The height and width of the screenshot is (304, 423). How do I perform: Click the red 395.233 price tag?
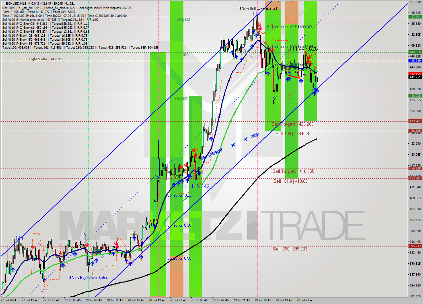pos(415,246)
